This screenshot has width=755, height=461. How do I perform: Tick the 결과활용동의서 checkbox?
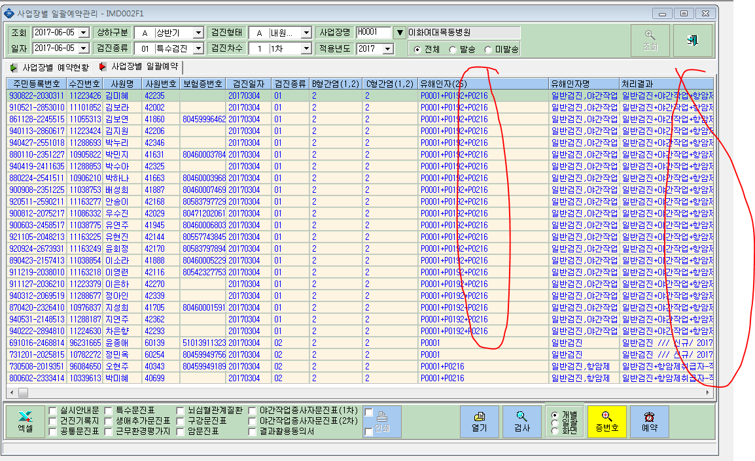252,432
